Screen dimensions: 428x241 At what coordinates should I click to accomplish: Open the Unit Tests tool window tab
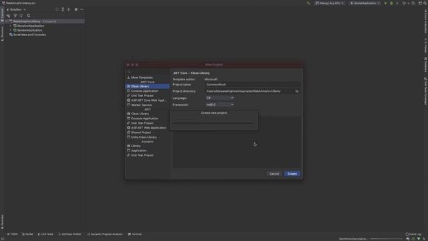(45, 234)
